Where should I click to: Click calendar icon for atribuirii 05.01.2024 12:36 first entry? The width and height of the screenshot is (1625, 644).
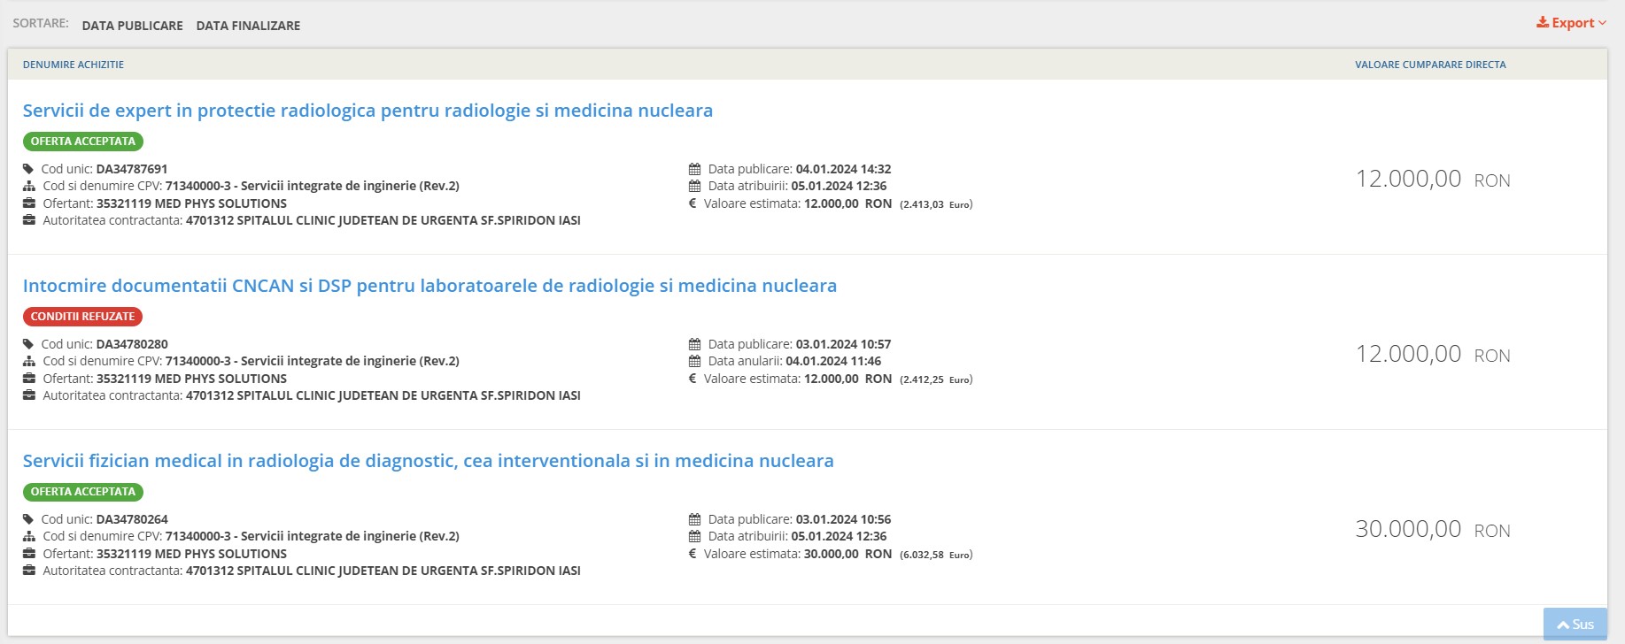(x=694, y=186)
